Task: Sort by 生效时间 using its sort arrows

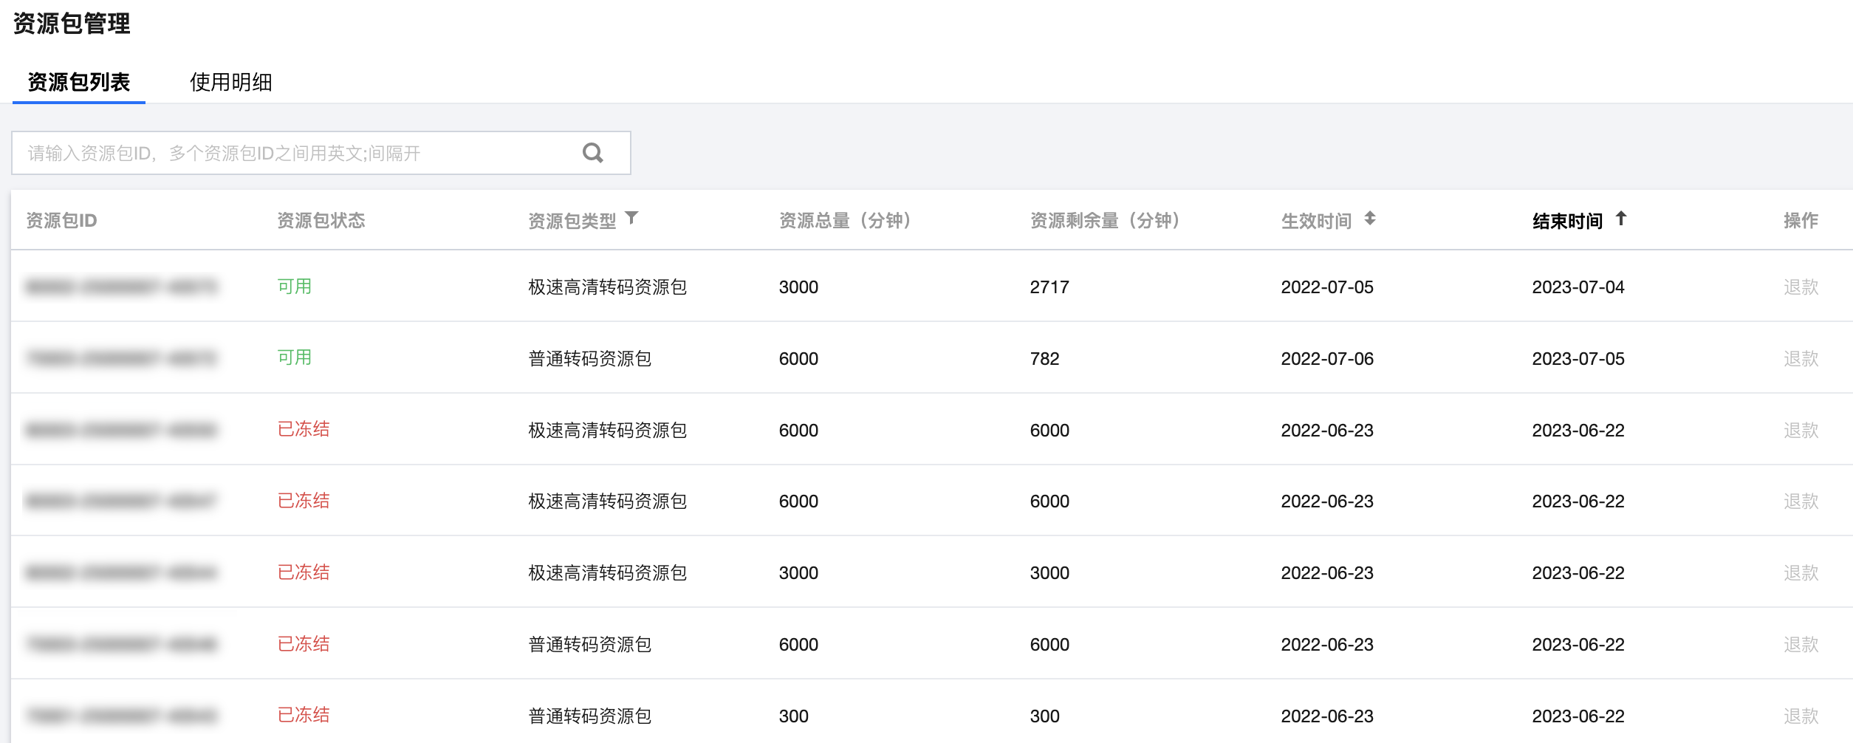Action: (1370, 219)
